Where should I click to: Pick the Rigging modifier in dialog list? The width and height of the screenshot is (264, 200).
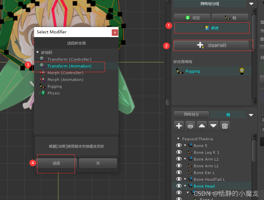pyautogui.click(x=55, y=86)
